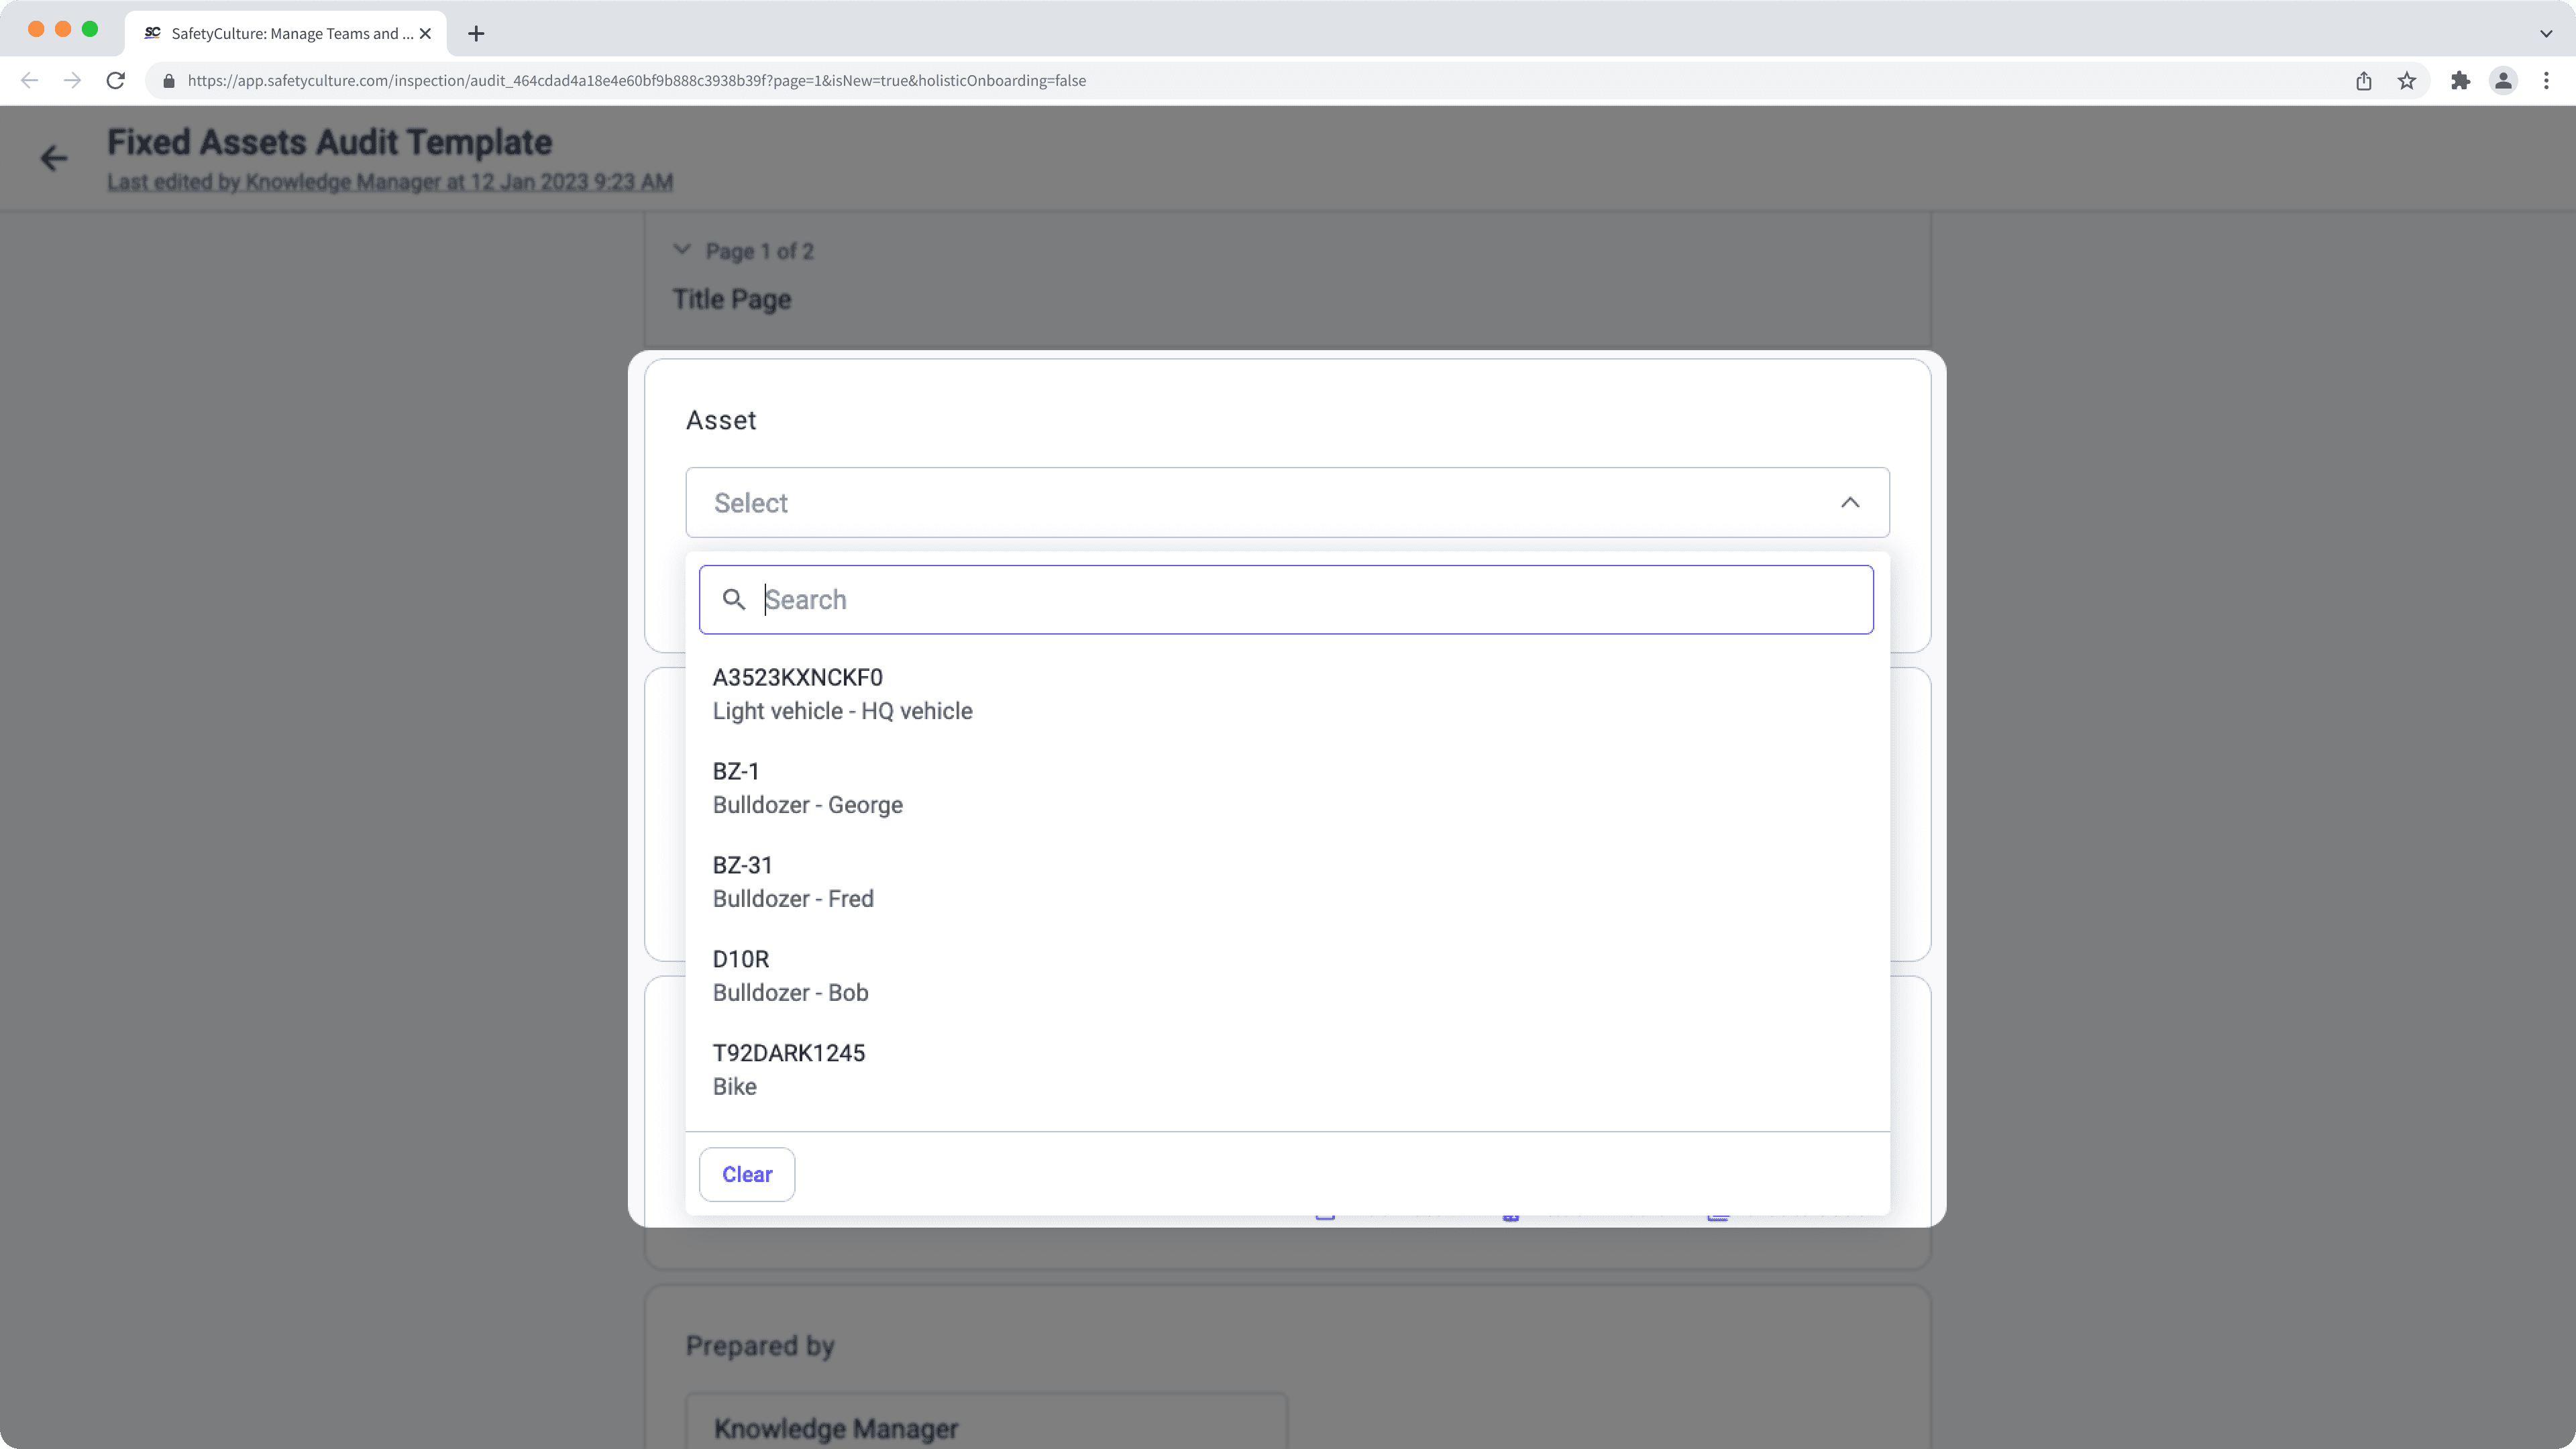
Task: Collapse the Asset Select dropdown
Action: click(1849, 502)
